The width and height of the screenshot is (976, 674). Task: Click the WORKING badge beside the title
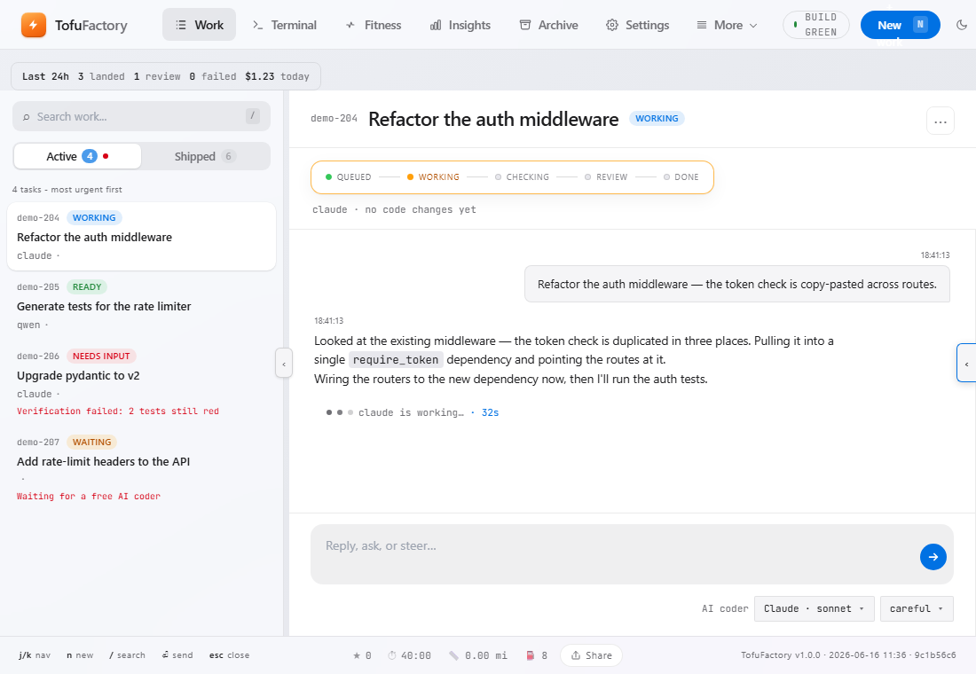coord(657,118)
